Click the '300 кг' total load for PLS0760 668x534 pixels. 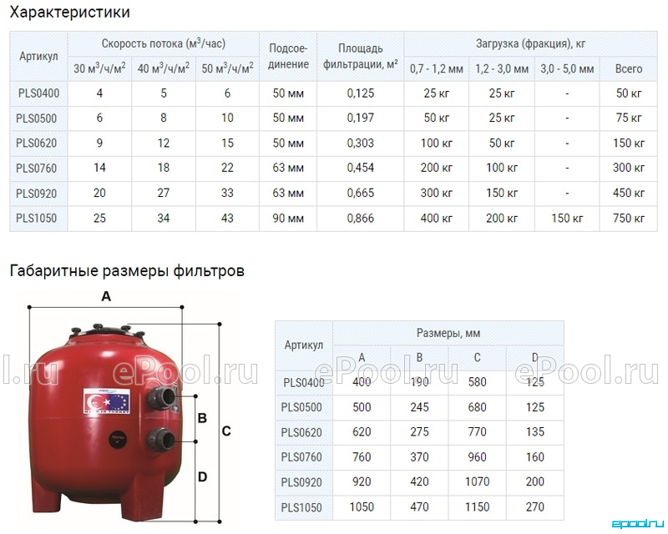(x=629, y=168)
